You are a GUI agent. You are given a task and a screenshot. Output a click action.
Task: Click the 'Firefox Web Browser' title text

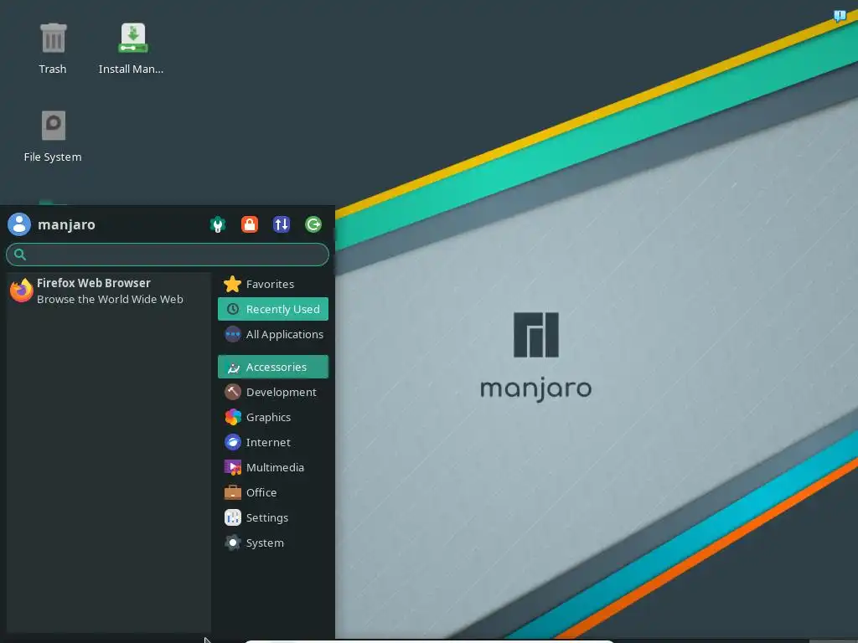click(x=94, y=283)
